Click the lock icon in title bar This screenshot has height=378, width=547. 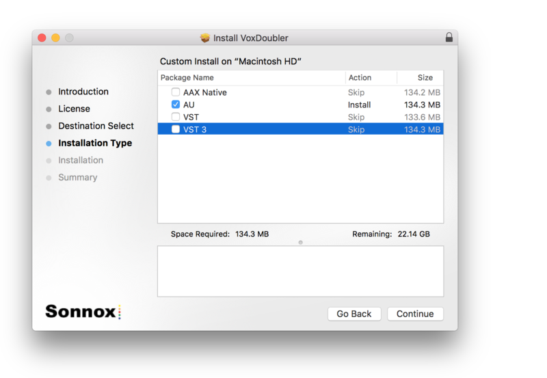pyautogui.click(x=449, y=38)
